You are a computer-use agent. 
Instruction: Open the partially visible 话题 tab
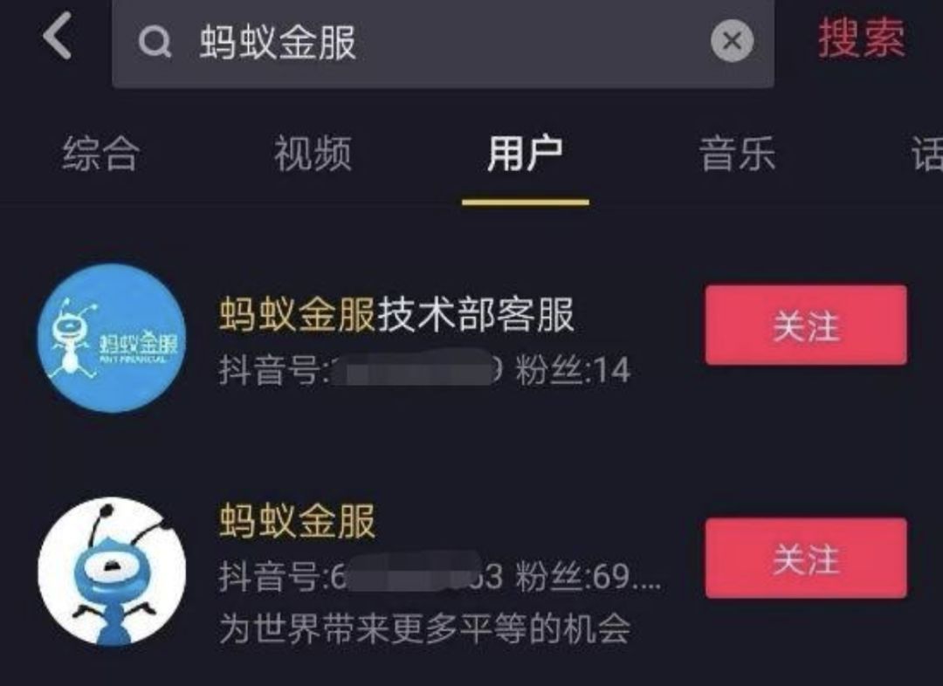(926, 154)
